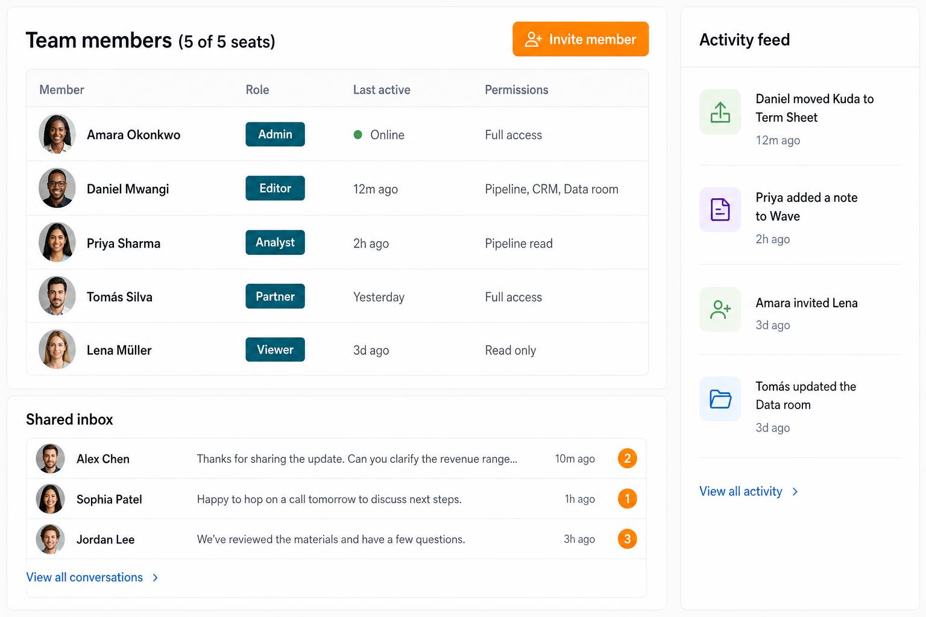Open Priya Sharma's profile picture
926x617 pixels.
(57, 242)
